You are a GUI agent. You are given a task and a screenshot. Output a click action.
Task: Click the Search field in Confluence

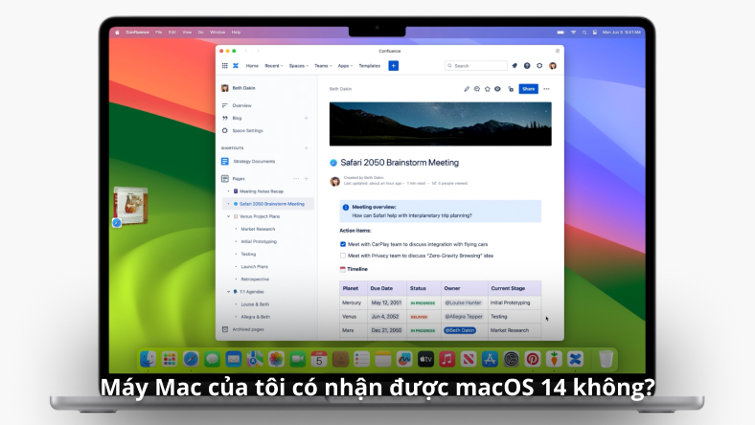coord(476,66)
